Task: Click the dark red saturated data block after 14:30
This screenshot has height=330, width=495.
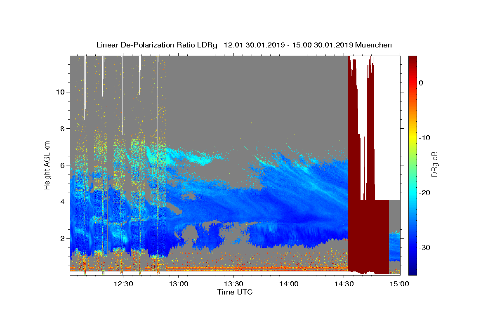Action: (368, 236)
